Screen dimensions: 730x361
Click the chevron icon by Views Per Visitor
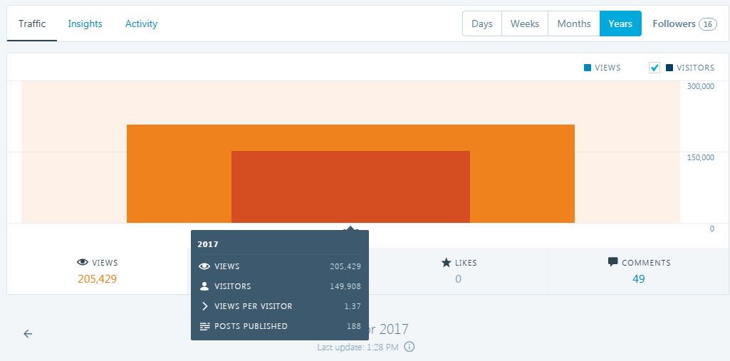[x=204, y=306]
